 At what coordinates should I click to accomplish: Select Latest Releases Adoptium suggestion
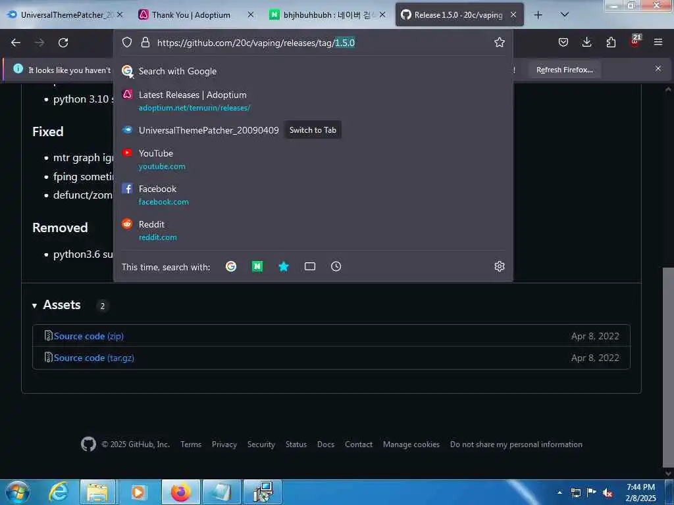point(313,101)
